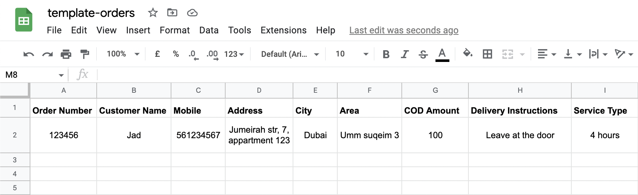Star the template-orders document
Image resolution: width=638 pixels, height=195 pixels.
tap(153, 13)
